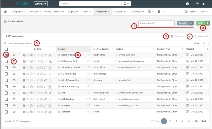Click the user icon for 8.2 - RE consulting

[50, 80]
